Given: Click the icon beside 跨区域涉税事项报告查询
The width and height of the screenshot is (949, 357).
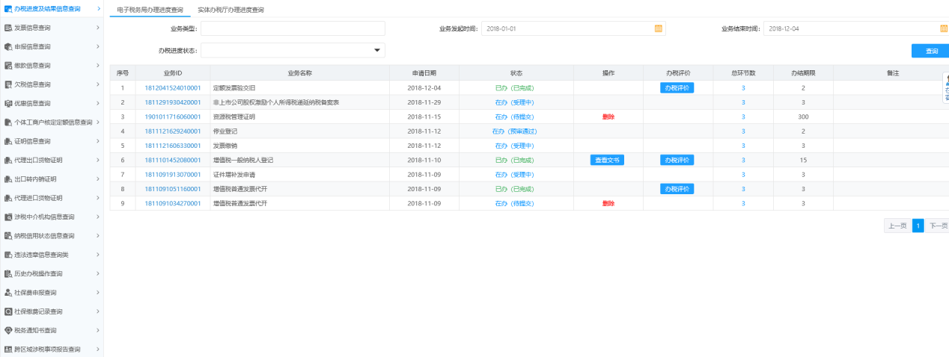Looking at the screenshot, I should pos(8,349).
